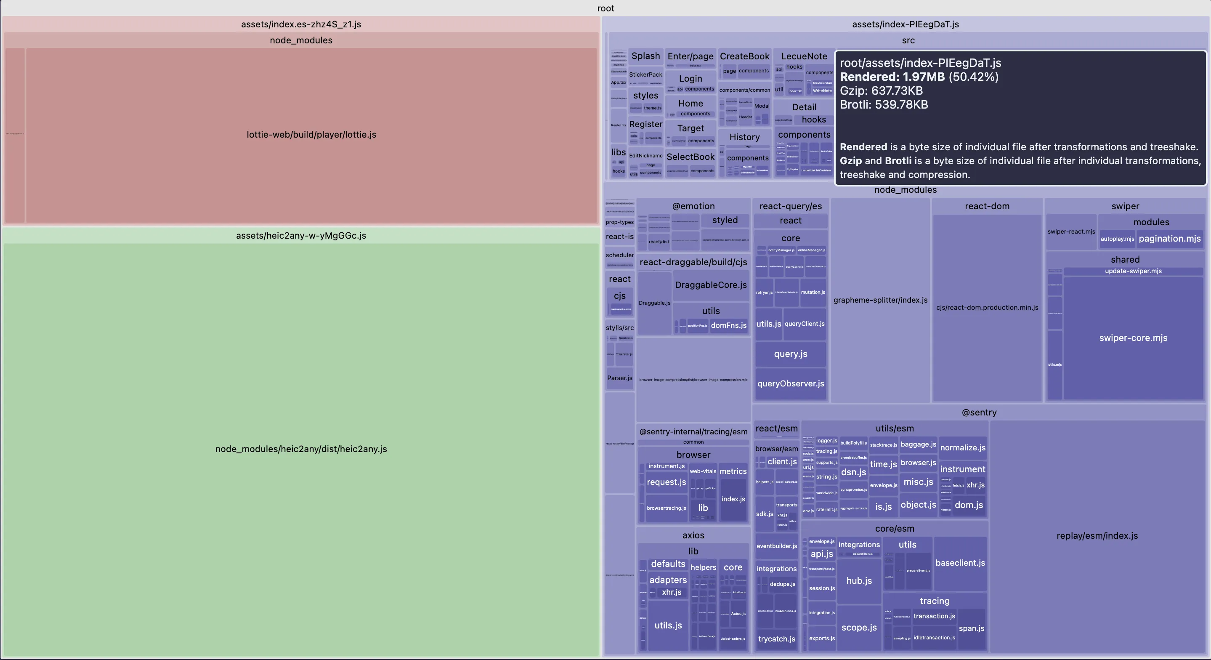Click the trycatch.js block
Viewport: 1211px width, 660px height.
(x=777, y=639)
